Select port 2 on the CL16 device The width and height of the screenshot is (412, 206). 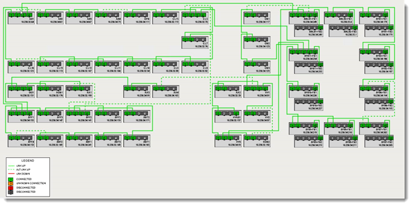point(18,64)
